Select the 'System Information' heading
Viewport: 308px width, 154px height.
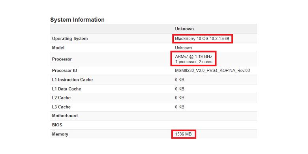[77, 20]
